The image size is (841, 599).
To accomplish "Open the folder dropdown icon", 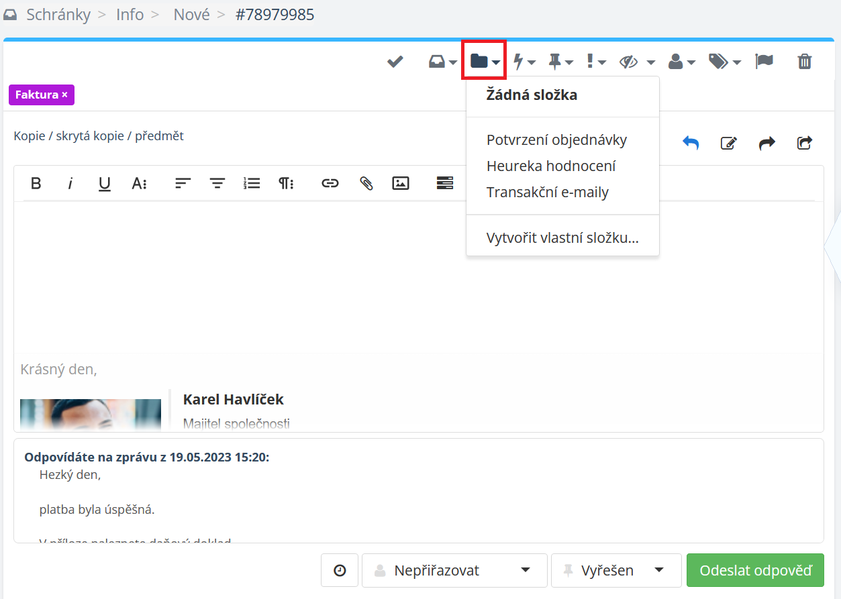I will click(485, 62).
